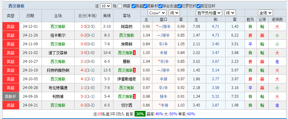Uncheck the 欧罗巴杯 checkbox
Image resolution: width=288 pixels, height=119 pixels.
coord(179,6)
